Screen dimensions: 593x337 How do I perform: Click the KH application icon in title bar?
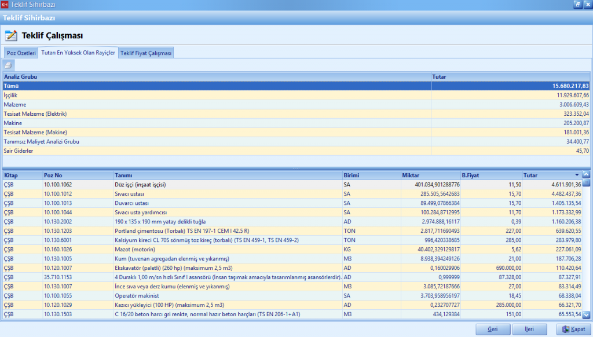click(x=5, y=5)
